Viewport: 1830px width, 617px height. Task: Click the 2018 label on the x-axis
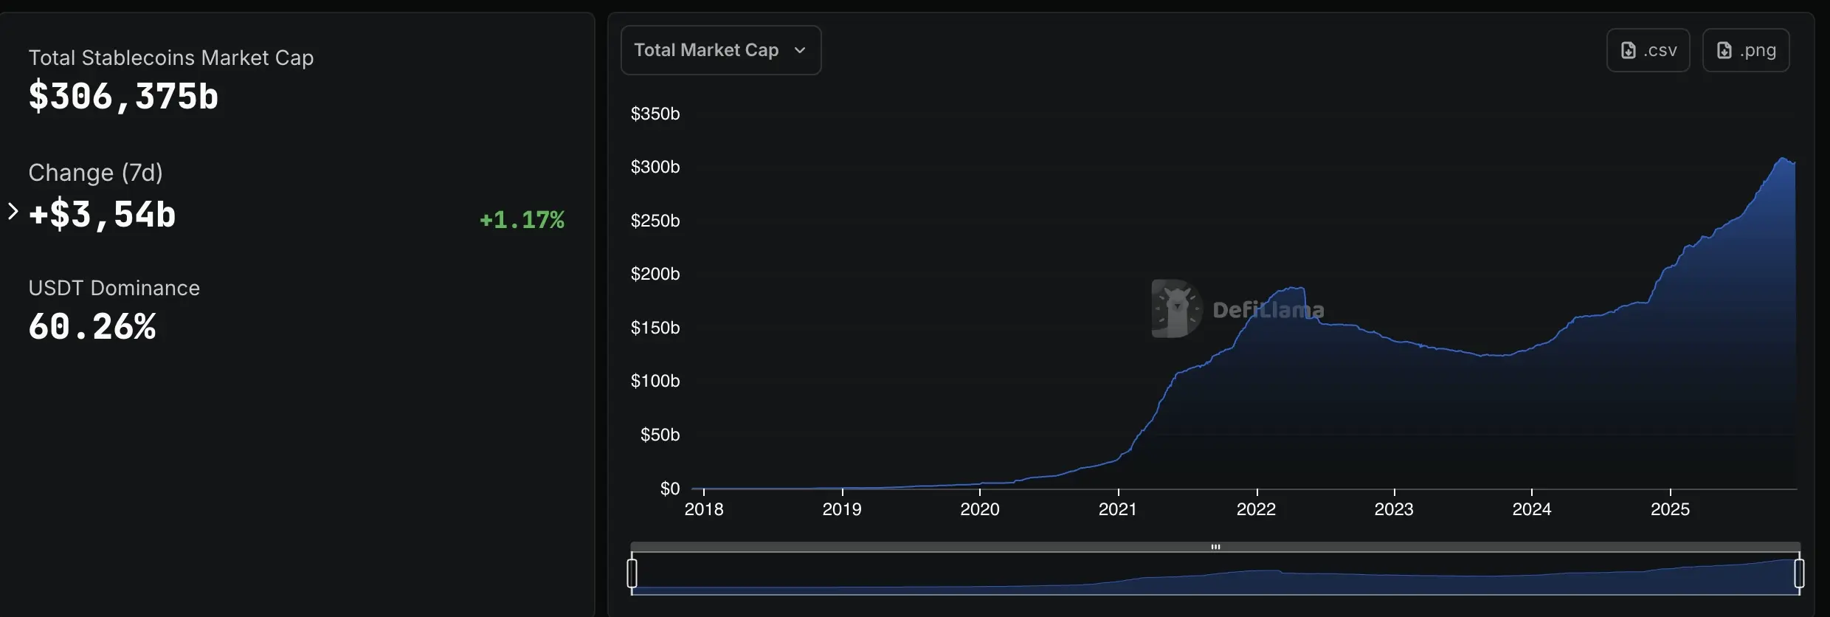coord(704,509)
